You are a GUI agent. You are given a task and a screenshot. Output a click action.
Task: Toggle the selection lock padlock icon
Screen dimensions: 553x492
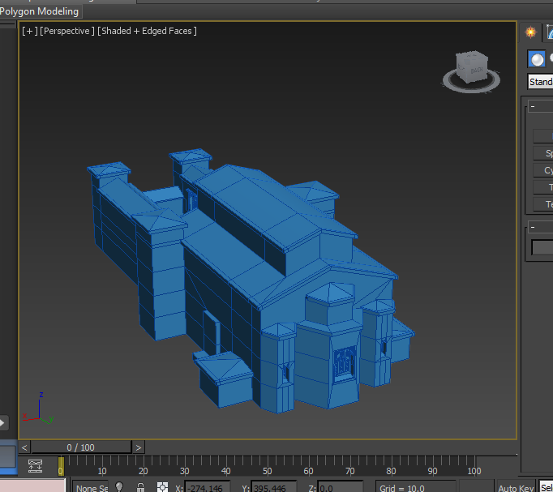(x=140, y=487)
